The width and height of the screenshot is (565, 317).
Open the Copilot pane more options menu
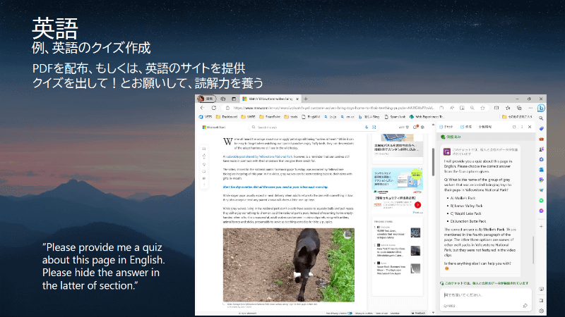pyautogui.click(x=522, y=127)
